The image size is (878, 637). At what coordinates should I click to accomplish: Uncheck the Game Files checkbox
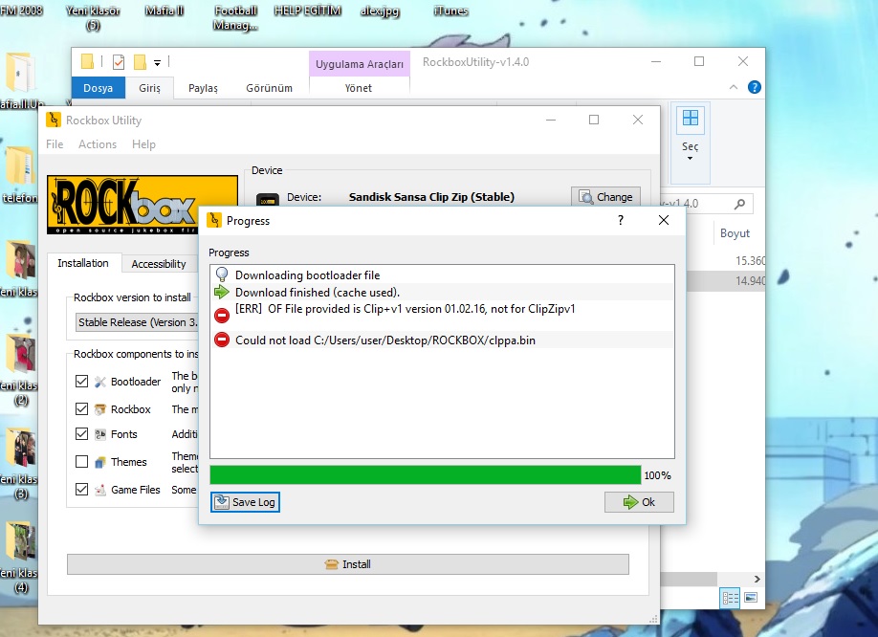81,489
